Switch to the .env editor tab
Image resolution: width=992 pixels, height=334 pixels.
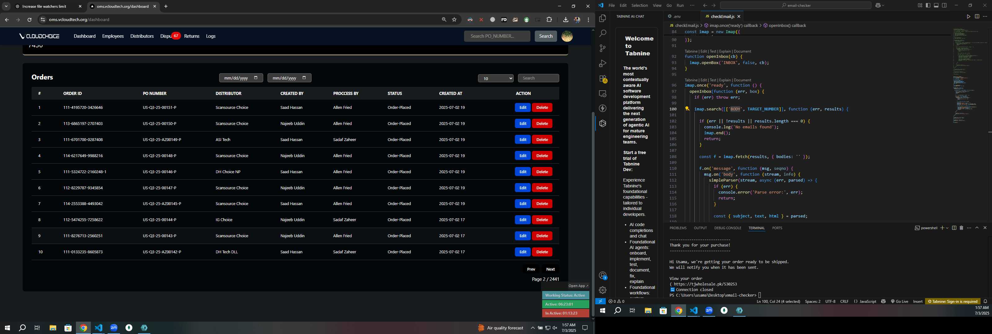point(677,16)
